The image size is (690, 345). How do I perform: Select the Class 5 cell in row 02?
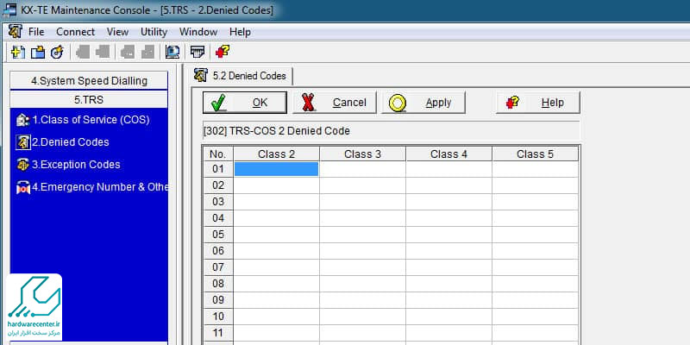535,185
